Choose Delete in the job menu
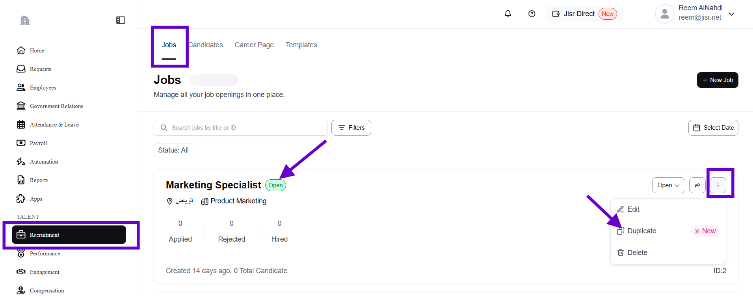Image resolution: width=753 pixels, height=296 pixels. pos(637,253)
